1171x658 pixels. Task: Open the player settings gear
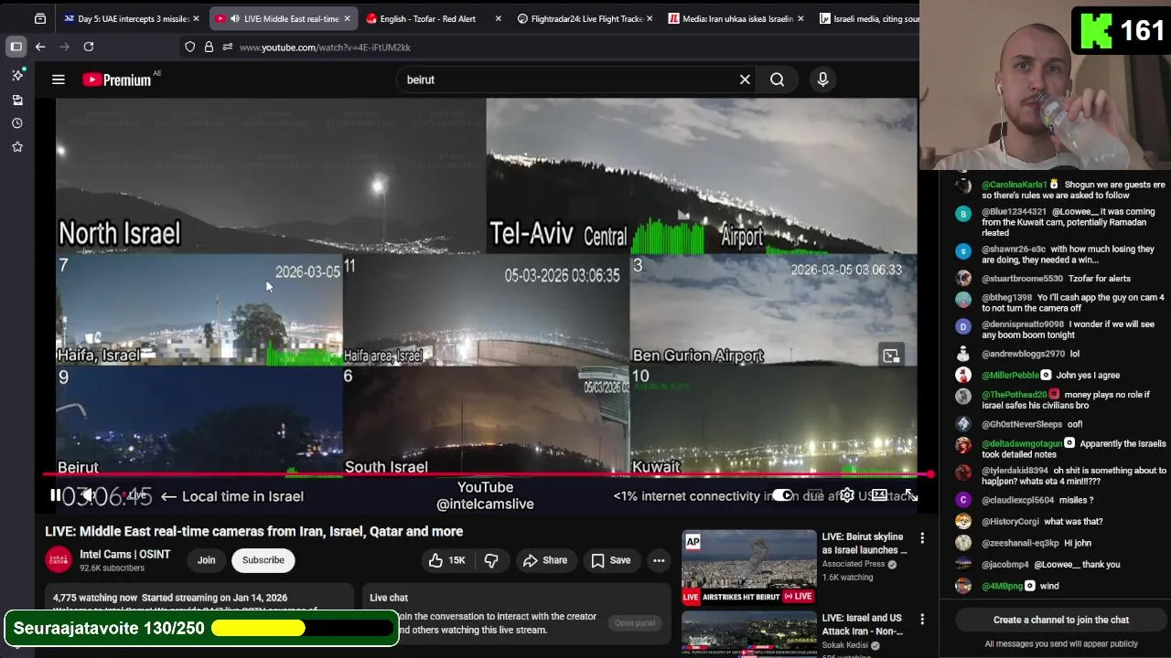point(847,495)
